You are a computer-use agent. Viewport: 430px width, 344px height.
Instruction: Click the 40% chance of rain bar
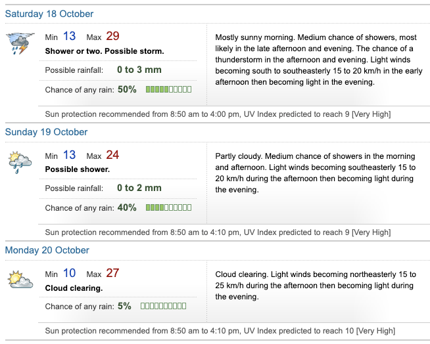168,207
